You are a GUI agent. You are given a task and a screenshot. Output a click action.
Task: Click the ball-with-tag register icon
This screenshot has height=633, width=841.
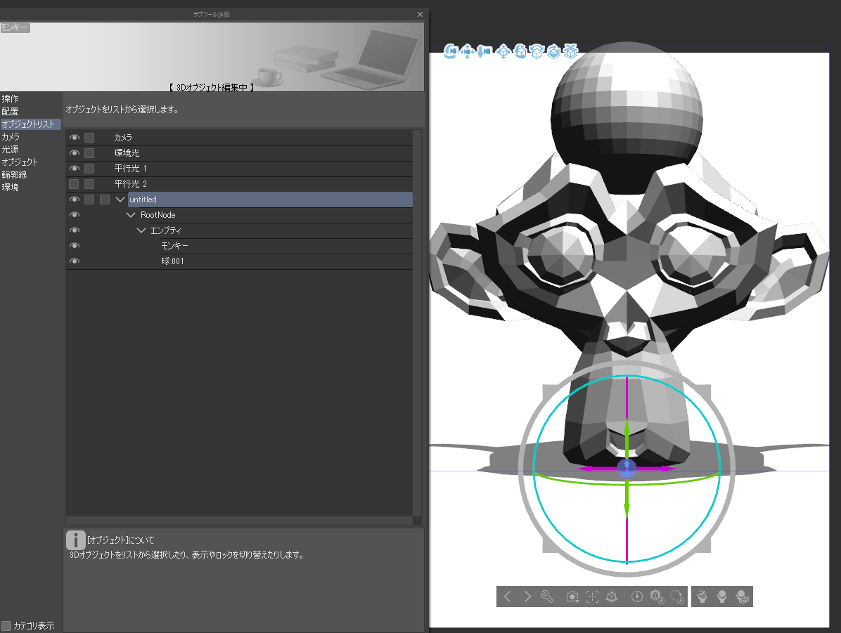[x=743, y=596]
